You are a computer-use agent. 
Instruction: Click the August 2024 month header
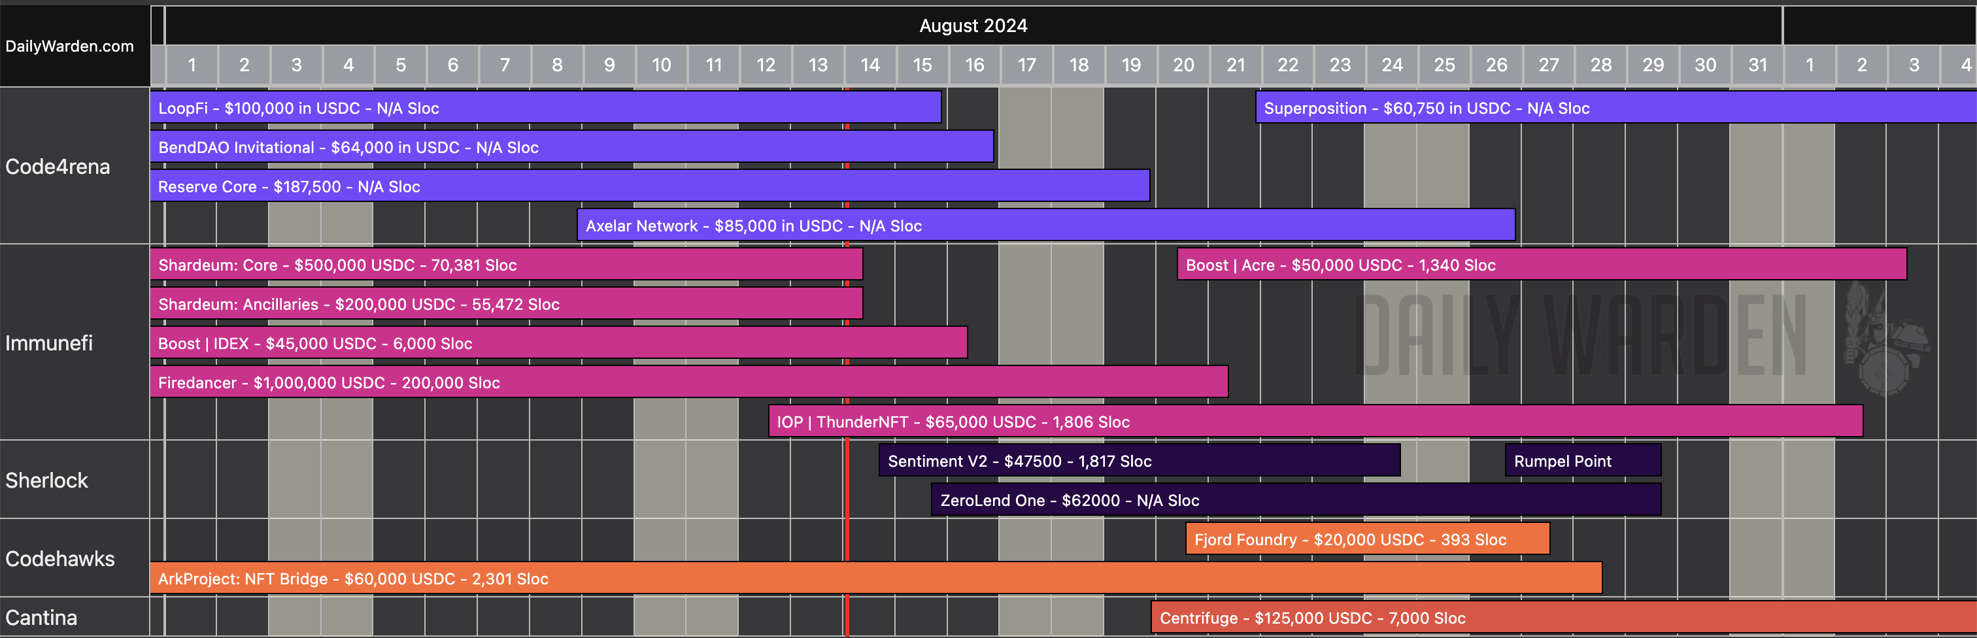tap(973, 25)
